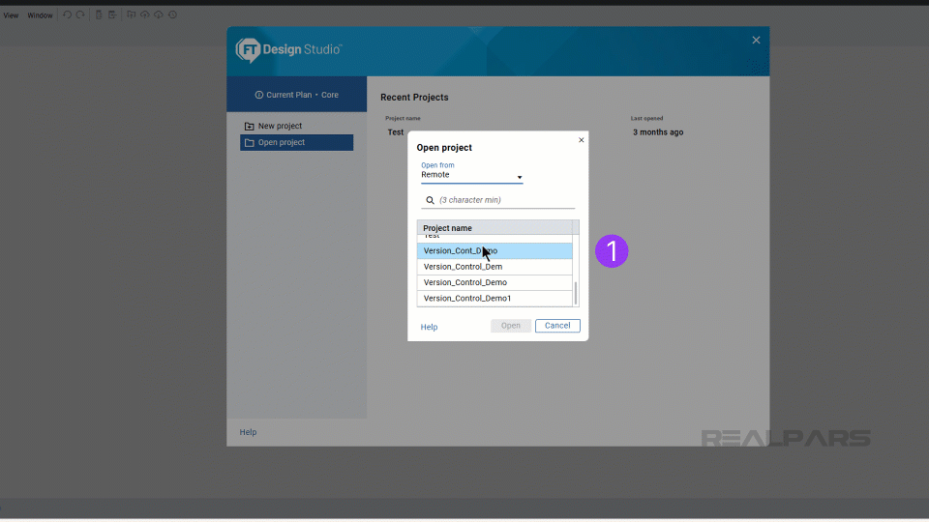This screenshot has width=929, height=522.
Task: Click the document icon after Redo
Action: (99, 14)
